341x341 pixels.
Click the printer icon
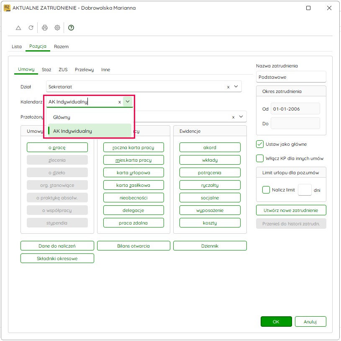point(45,28)
